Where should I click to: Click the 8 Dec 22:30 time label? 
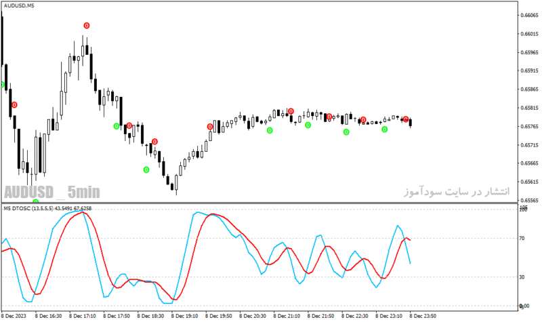(354, 316)
